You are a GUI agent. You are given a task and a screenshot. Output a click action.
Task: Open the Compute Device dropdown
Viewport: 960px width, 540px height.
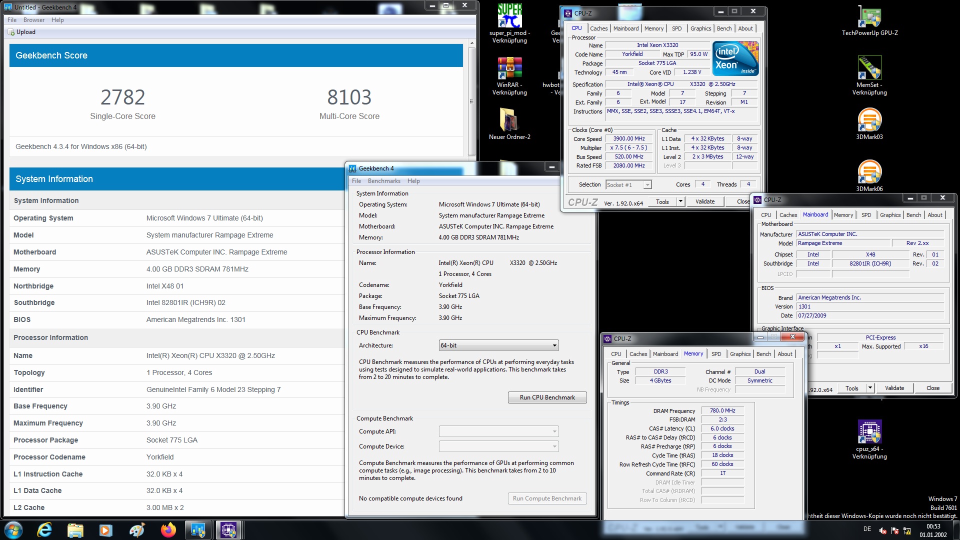tap(498, 446)
